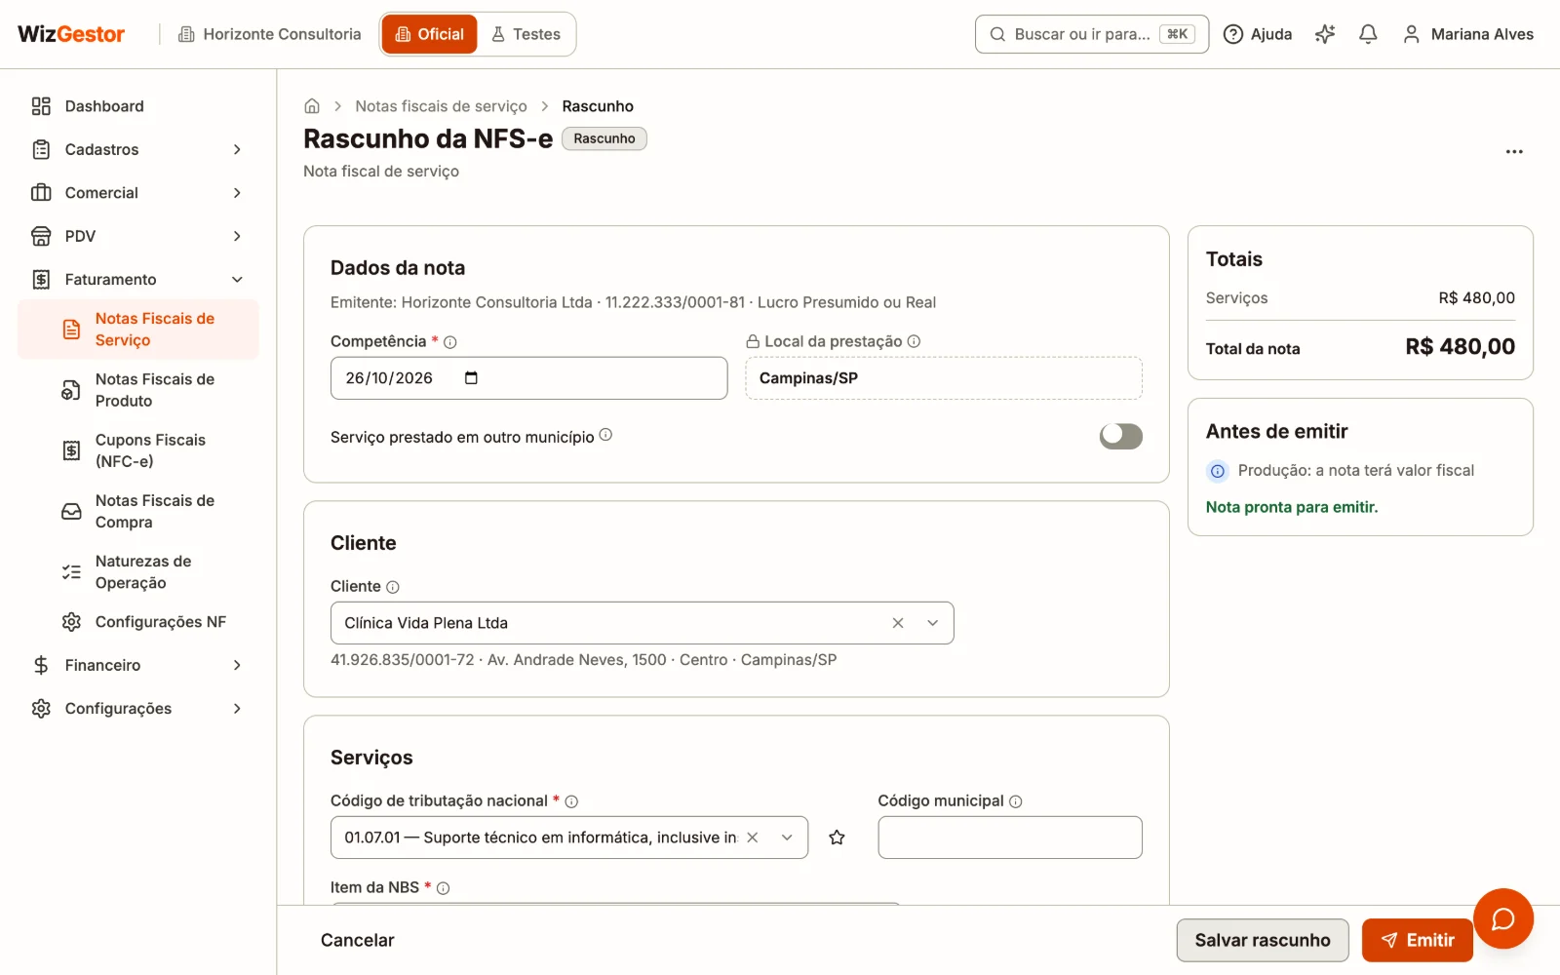Open the AI sparkle assistant icon
1560x975 pixels.
[x=1324, y=34]
